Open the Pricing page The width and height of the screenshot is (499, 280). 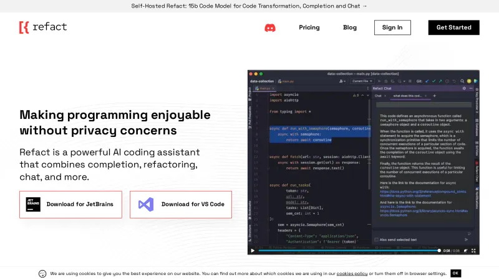tap(309, 27)
